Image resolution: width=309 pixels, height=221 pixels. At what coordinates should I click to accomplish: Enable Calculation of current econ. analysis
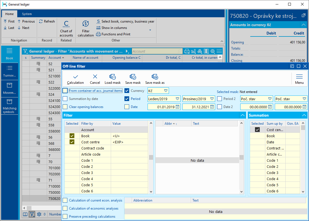65,200
